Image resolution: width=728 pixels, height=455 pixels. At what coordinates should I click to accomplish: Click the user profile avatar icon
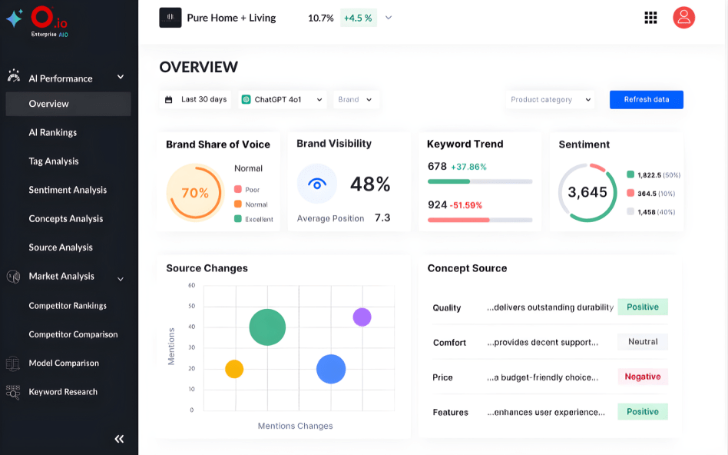tap(683, 18)
